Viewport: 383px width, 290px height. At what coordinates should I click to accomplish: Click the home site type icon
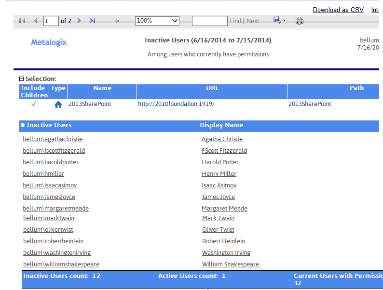click(58, 105)
